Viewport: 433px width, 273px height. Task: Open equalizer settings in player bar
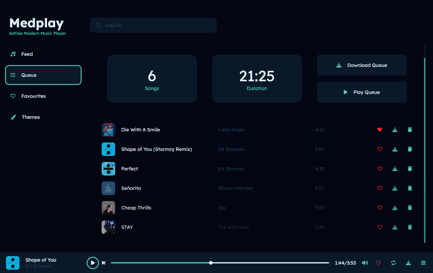[423, 263]
